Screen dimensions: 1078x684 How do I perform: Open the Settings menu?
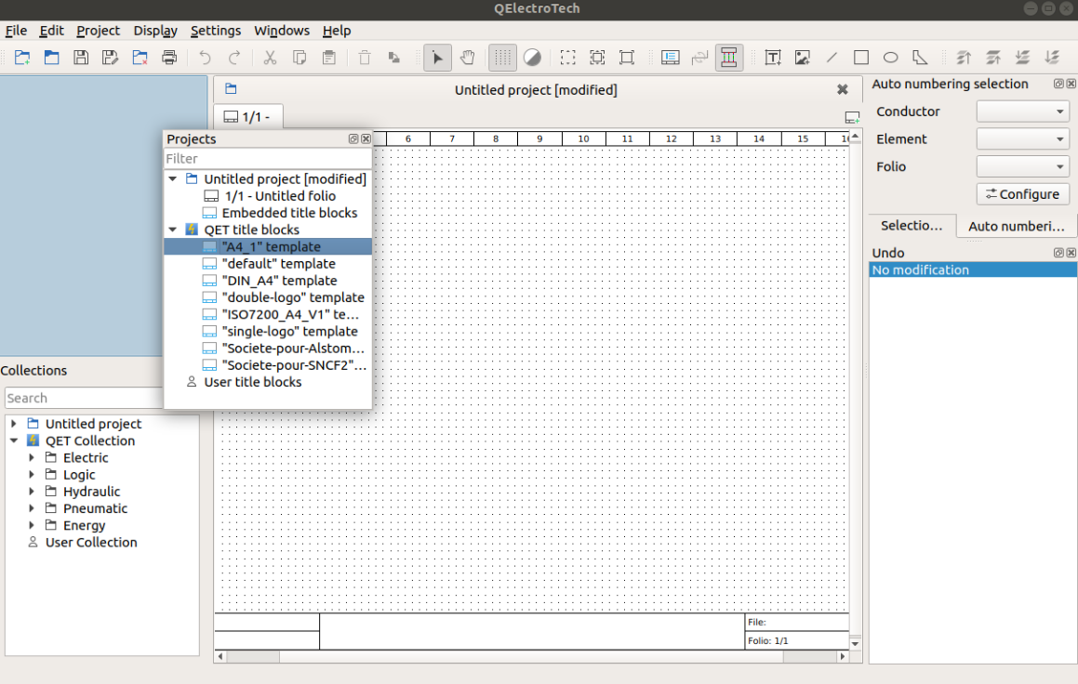coord(215,31)
